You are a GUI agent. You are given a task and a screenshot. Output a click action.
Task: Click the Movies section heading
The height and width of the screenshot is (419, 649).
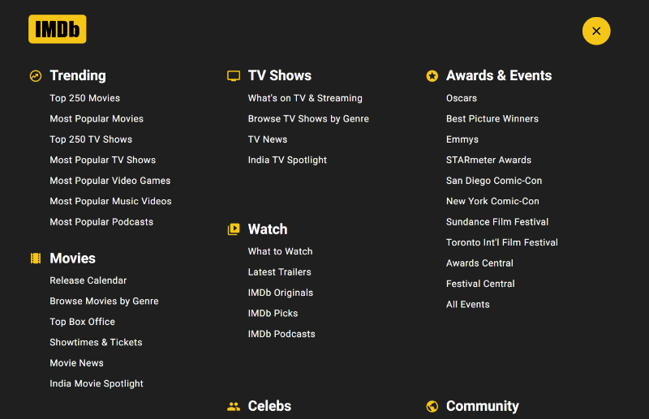click(72, 259)
